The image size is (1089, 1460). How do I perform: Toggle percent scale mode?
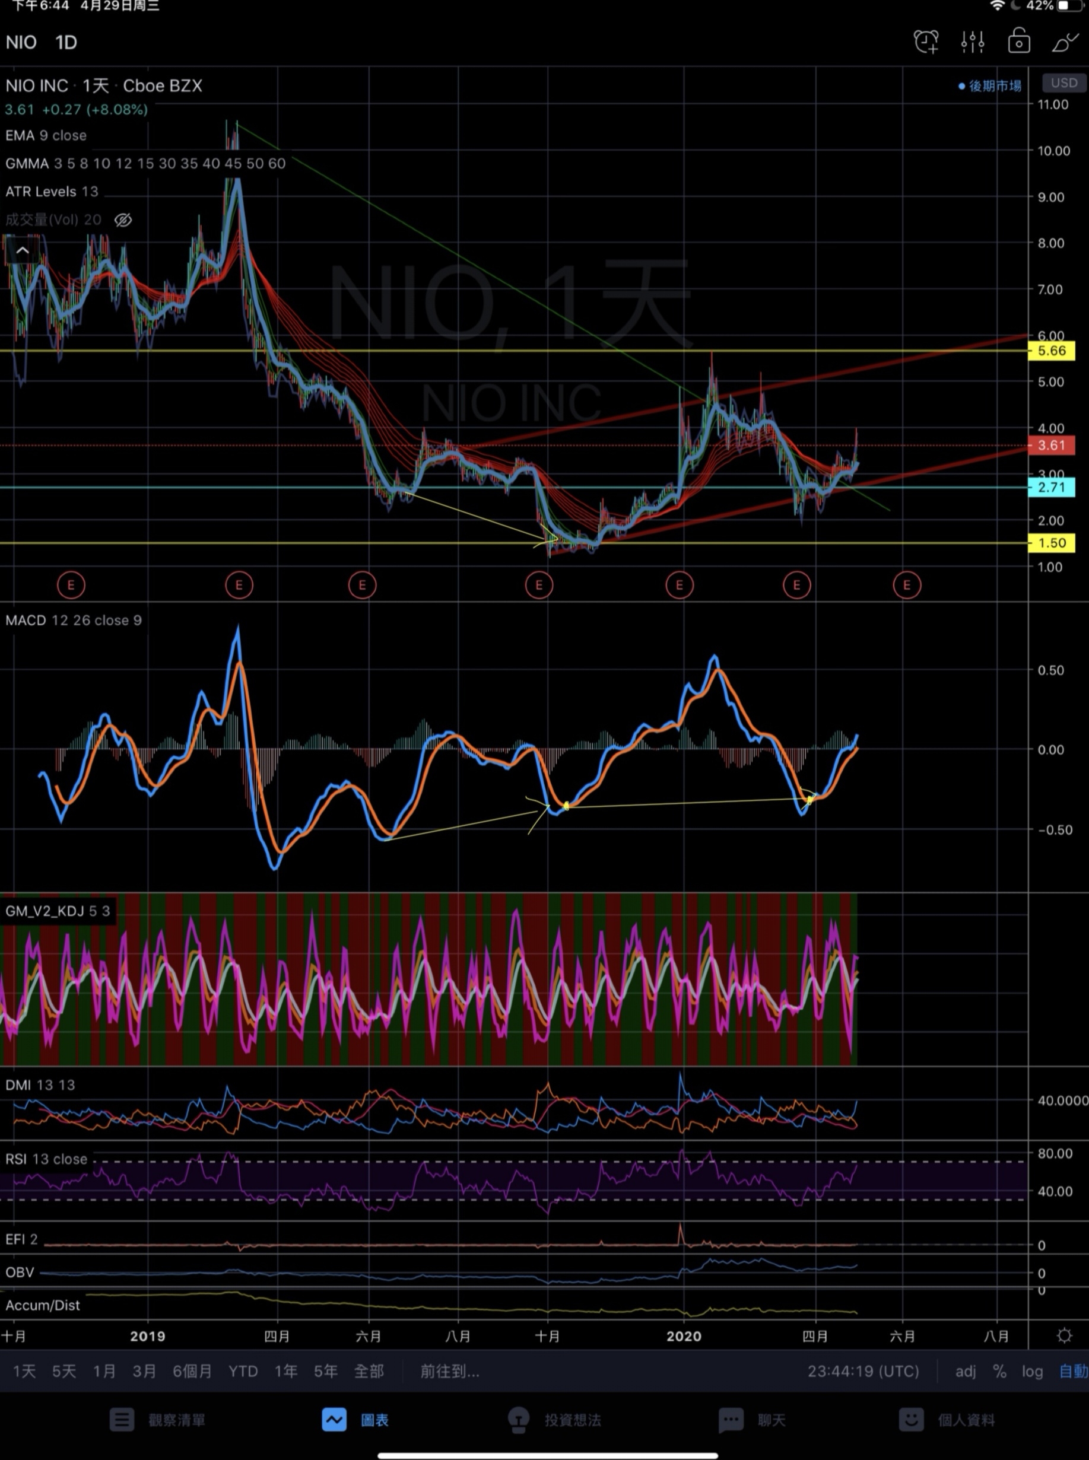click(999, 1372)
